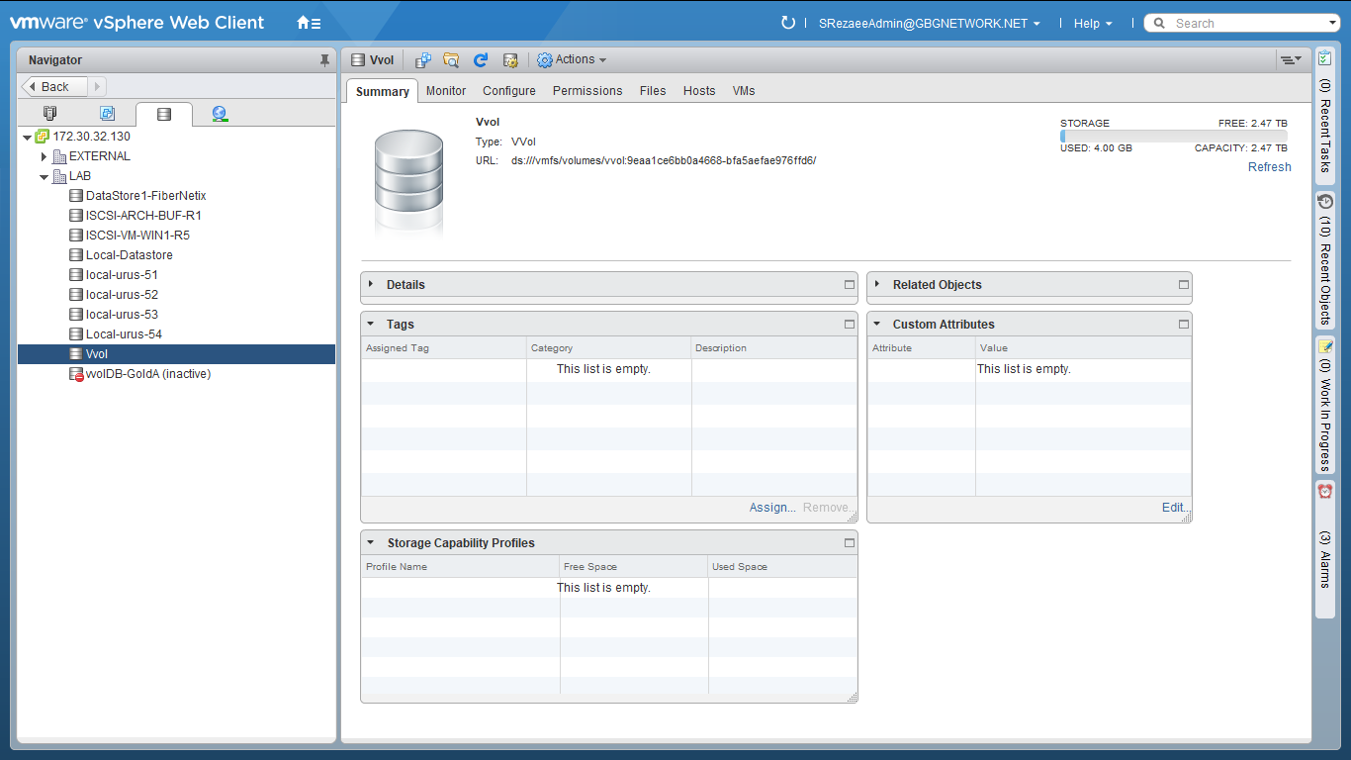The height and width of the screenshot is (760, 1351).
Task: Select wolDB-GoldA (inactive) datastore
Action: [x=147, y=374]
